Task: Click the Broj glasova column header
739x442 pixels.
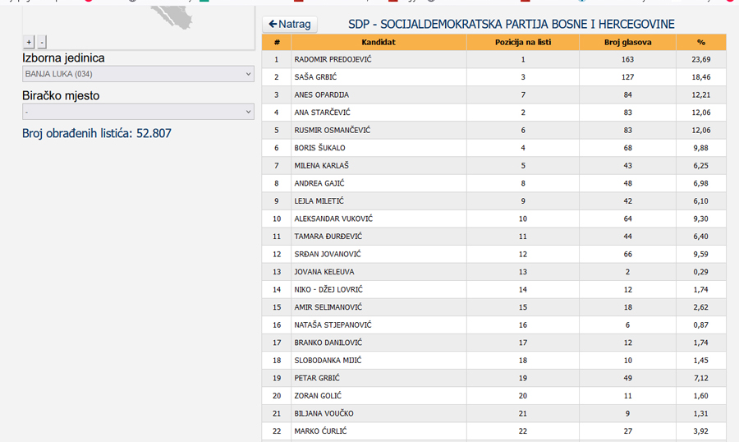Action: tap(628, 43)
